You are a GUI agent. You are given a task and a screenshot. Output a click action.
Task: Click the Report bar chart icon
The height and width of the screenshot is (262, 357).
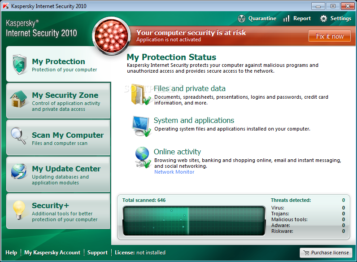tap(287, 18)
